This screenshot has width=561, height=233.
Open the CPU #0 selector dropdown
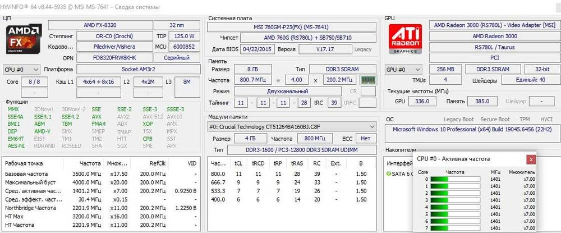[21, 69]
